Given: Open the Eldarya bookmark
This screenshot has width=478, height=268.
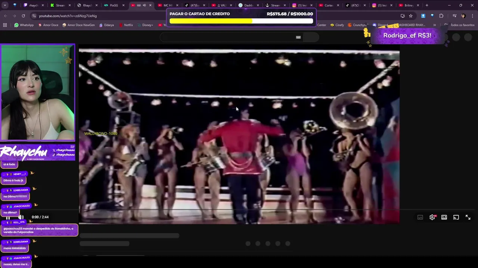Looking at the screenshot, I should click(106, 25).
